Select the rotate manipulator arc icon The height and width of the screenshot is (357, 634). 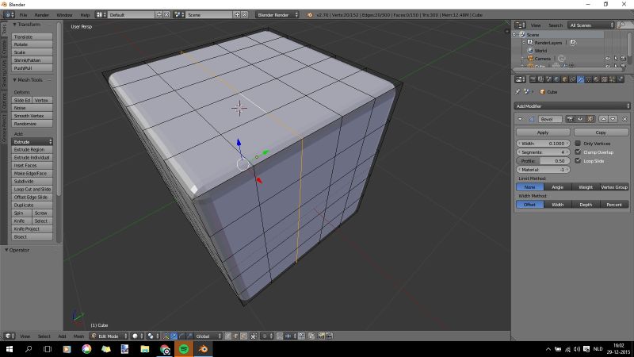[182, 336]
